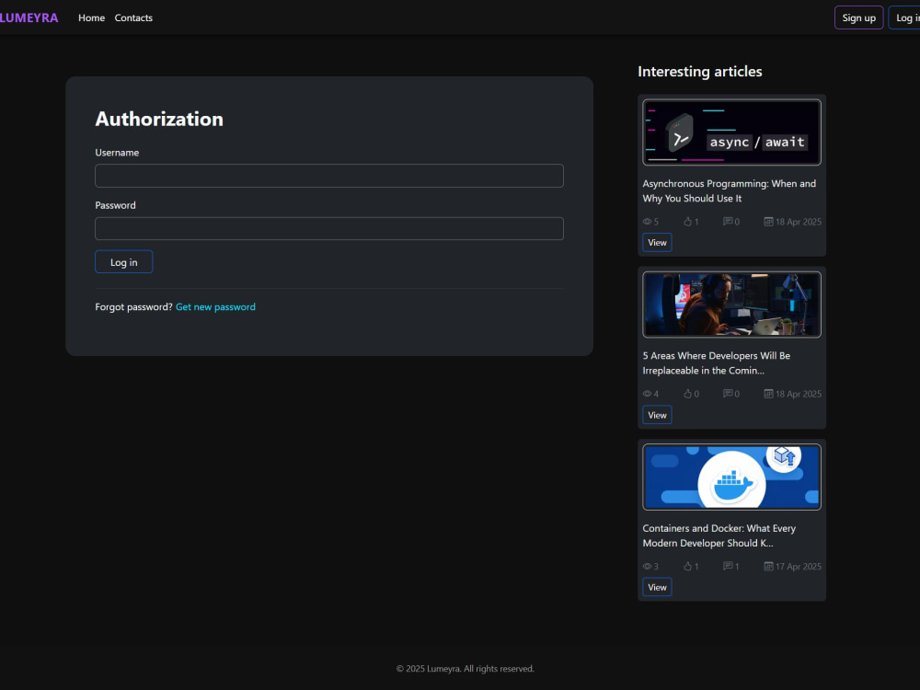Click the LUMEYRA logo
920x690 pixels.
[x=29, y=17]
